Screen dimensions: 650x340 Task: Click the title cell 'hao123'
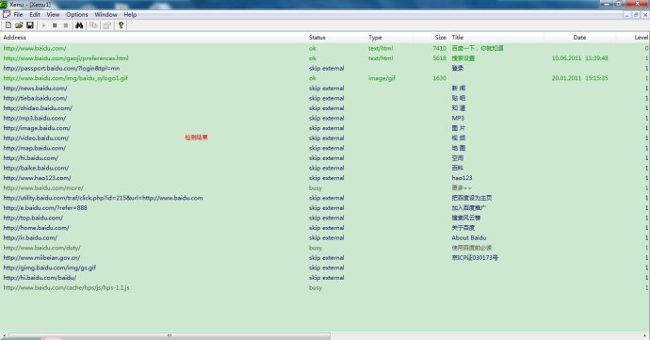462,178
